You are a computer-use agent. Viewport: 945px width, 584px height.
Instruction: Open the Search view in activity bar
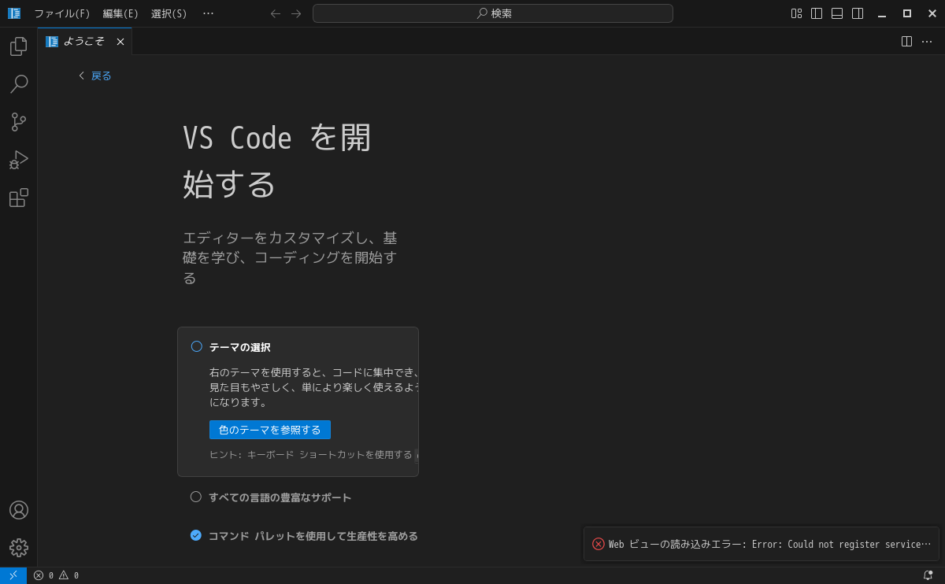[x=19, y=84]
